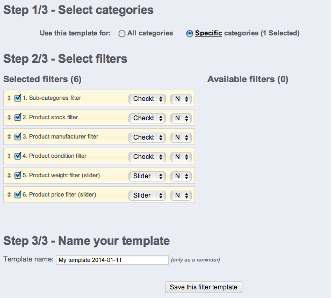Uncheck the Product manufacturer filter checkbox

point(18,136)
